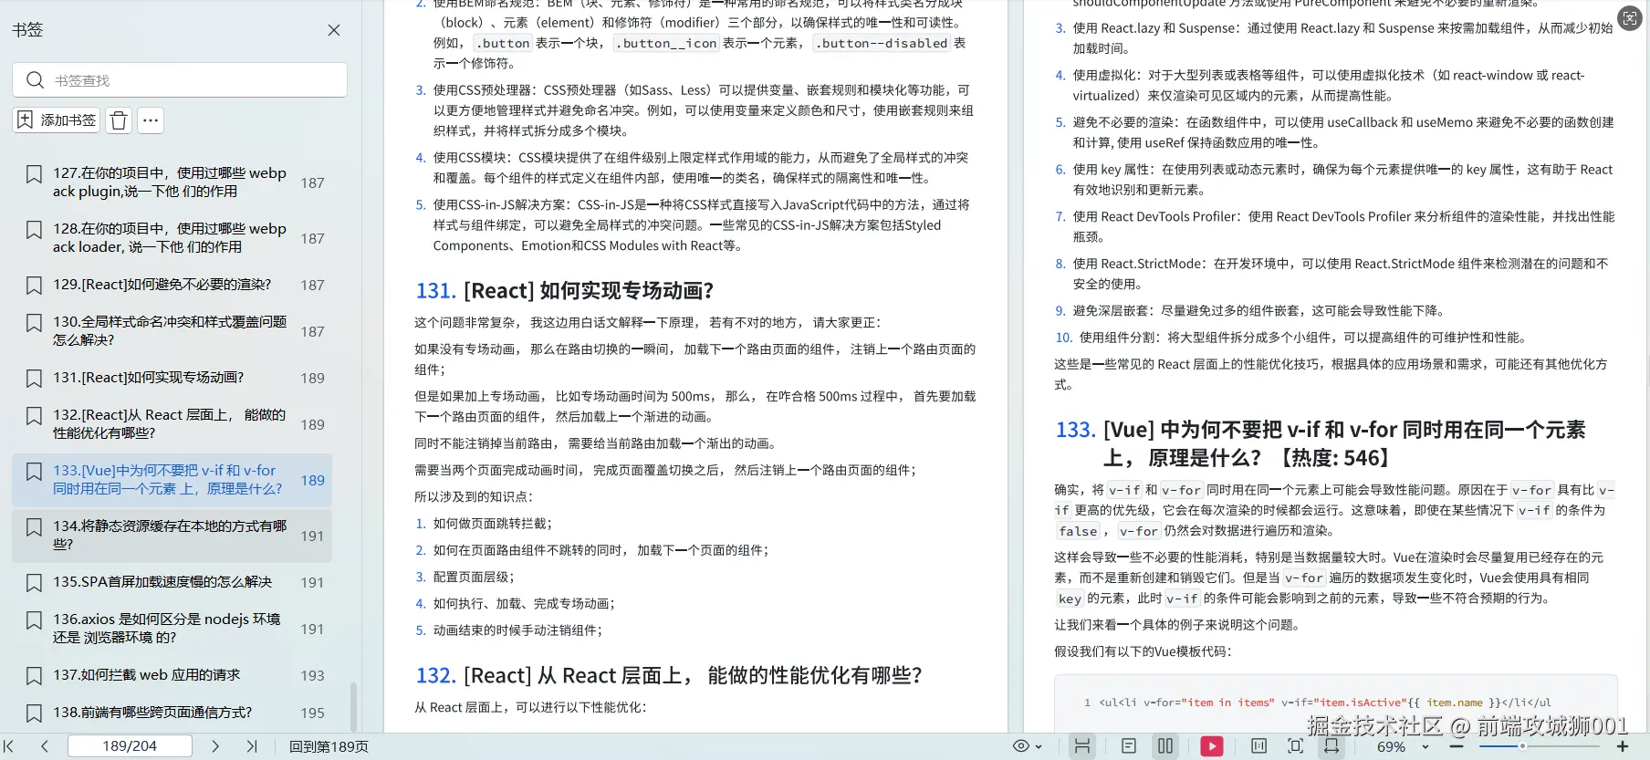This screenshot has width=1650, height=760.
Task: Click the floating image recognition icon top-right
Action: [1629, 17]
